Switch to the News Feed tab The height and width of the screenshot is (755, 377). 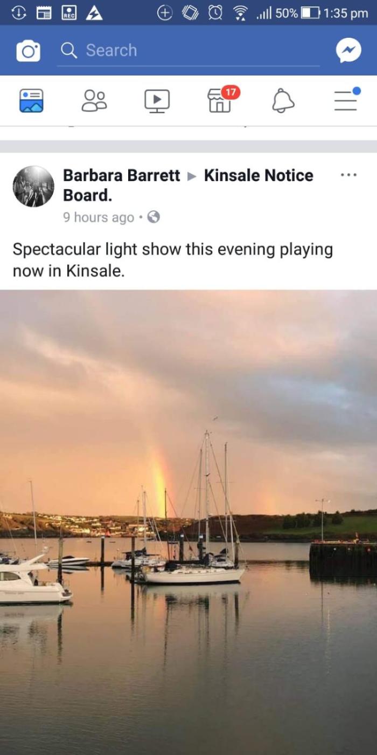(x=31, y=101)
